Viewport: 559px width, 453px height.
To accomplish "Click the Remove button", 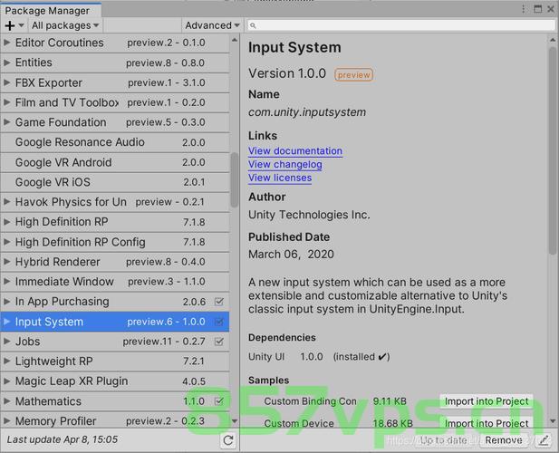I will coord(504,440).
